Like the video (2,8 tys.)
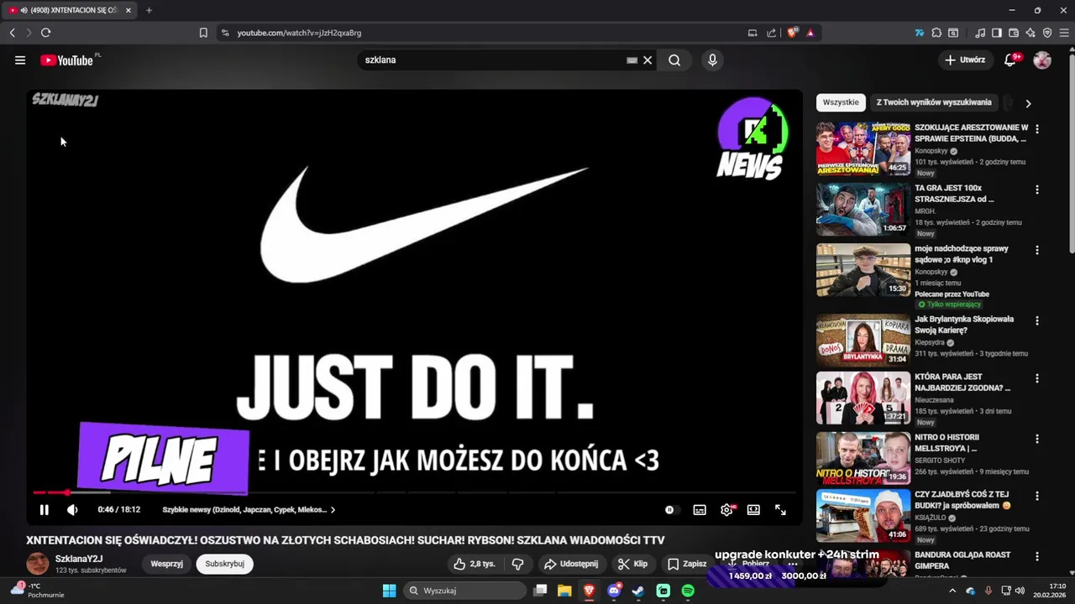 pos(475,564)
